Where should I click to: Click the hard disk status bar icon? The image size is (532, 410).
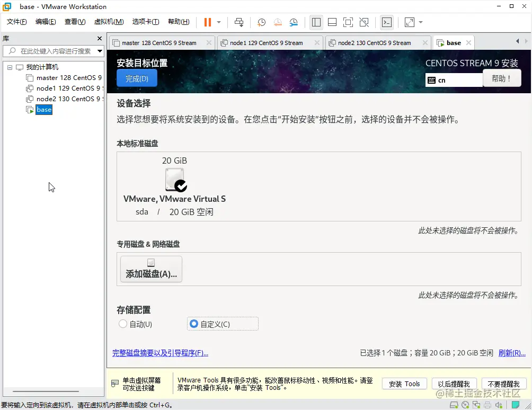tap(454, 405)
